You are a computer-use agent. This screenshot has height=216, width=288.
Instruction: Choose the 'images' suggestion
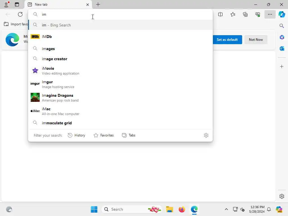pyautogui.click(x=120, y=49)
